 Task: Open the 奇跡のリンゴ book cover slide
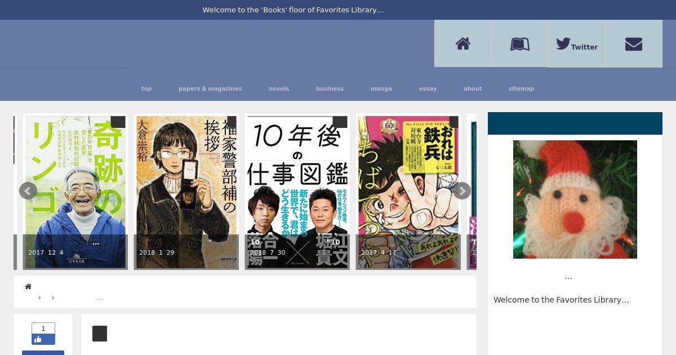click(x=75, y=192)
